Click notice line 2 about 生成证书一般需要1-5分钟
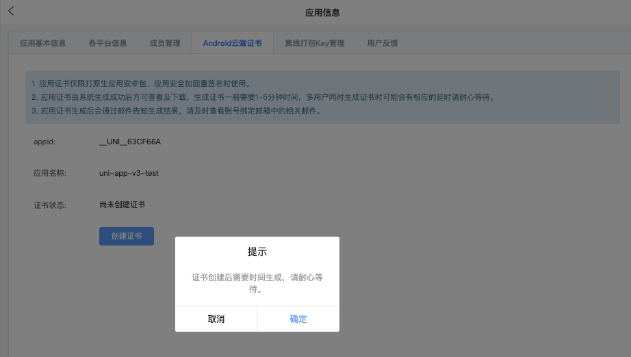This screenshot has height=357, width=631. pos(264,97)
